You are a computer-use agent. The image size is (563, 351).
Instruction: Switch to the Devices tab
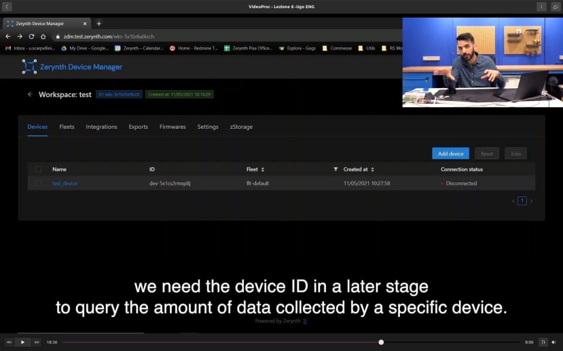[37, 127]
